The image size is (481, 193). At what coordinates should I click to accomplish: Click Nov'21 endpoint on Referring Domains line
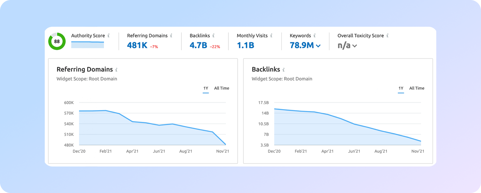pyautogui.click(x=226, y=145)
